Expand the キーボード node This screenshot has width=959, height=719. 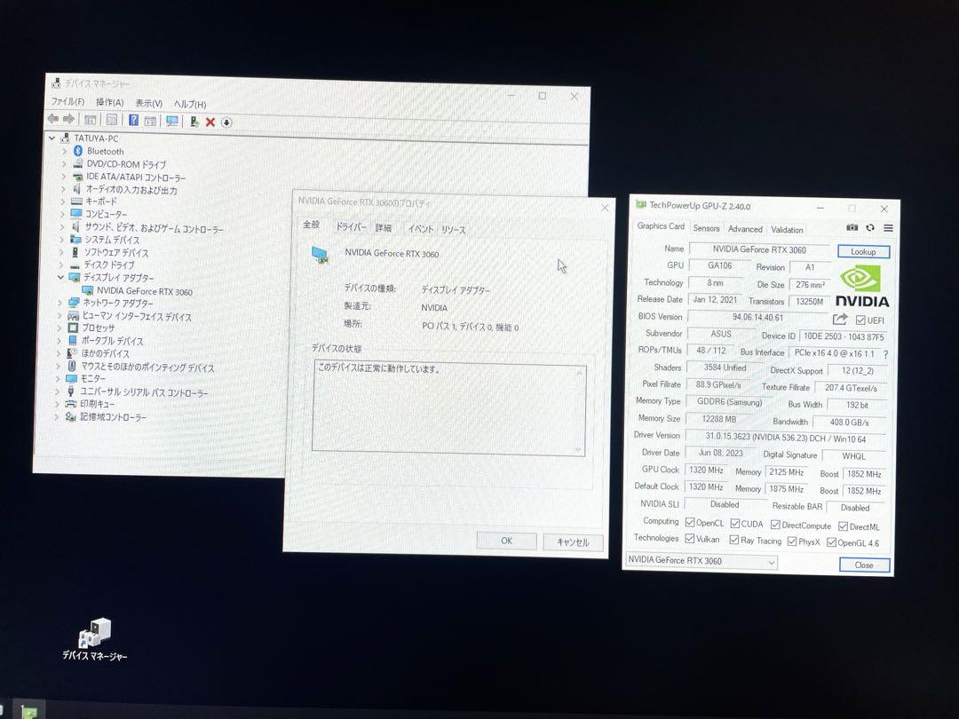tap(62, 201)
